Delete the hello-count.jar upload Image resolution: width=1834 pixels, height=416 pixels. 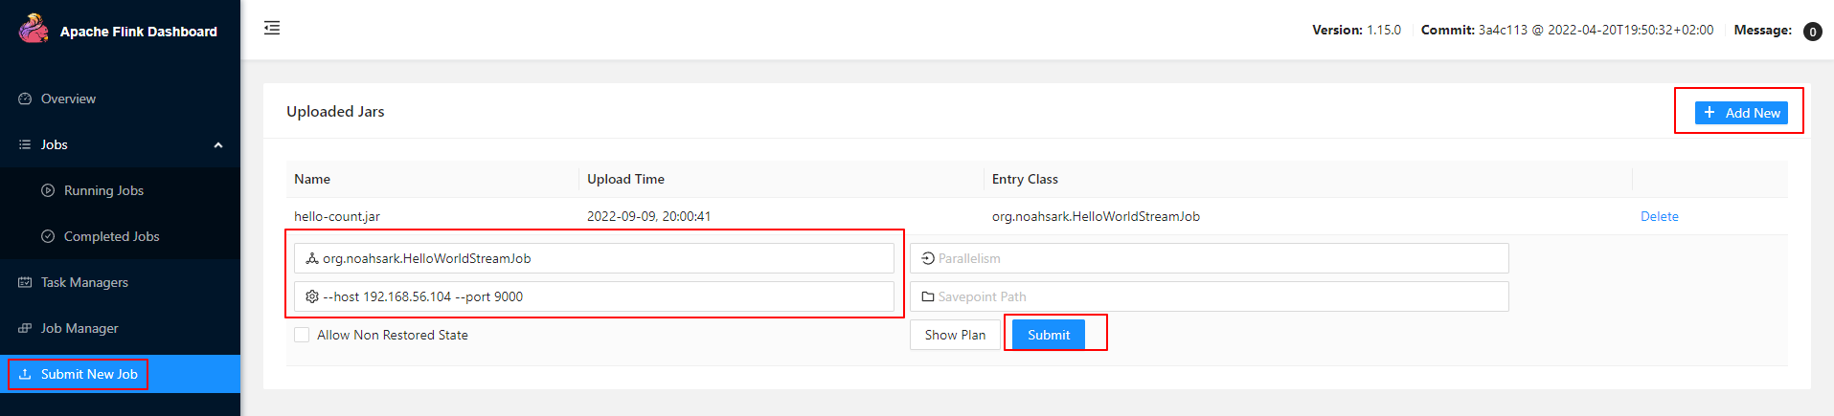pyautogui.click(x=1659, y=216)
